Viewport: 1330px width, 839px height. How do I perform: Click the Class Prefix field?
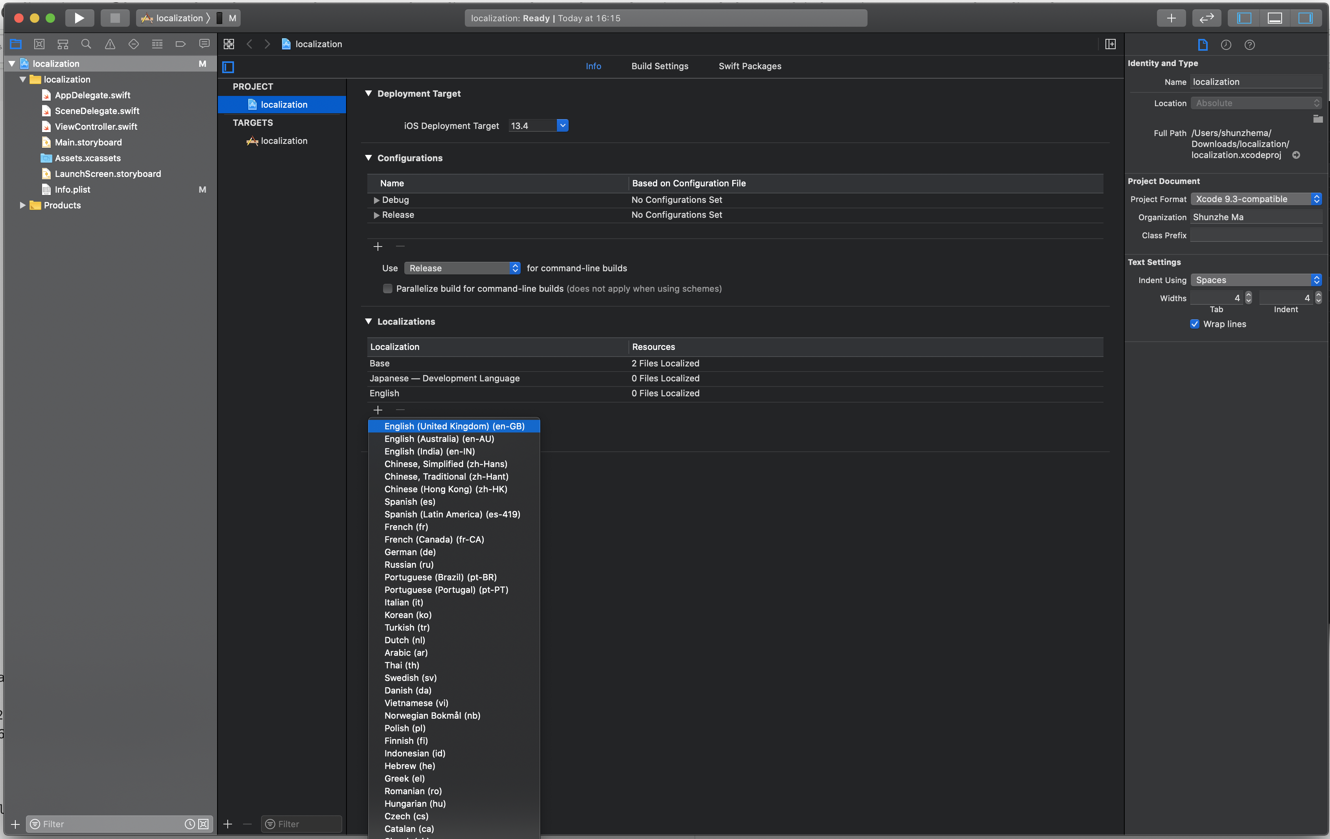coord(1256,235)
